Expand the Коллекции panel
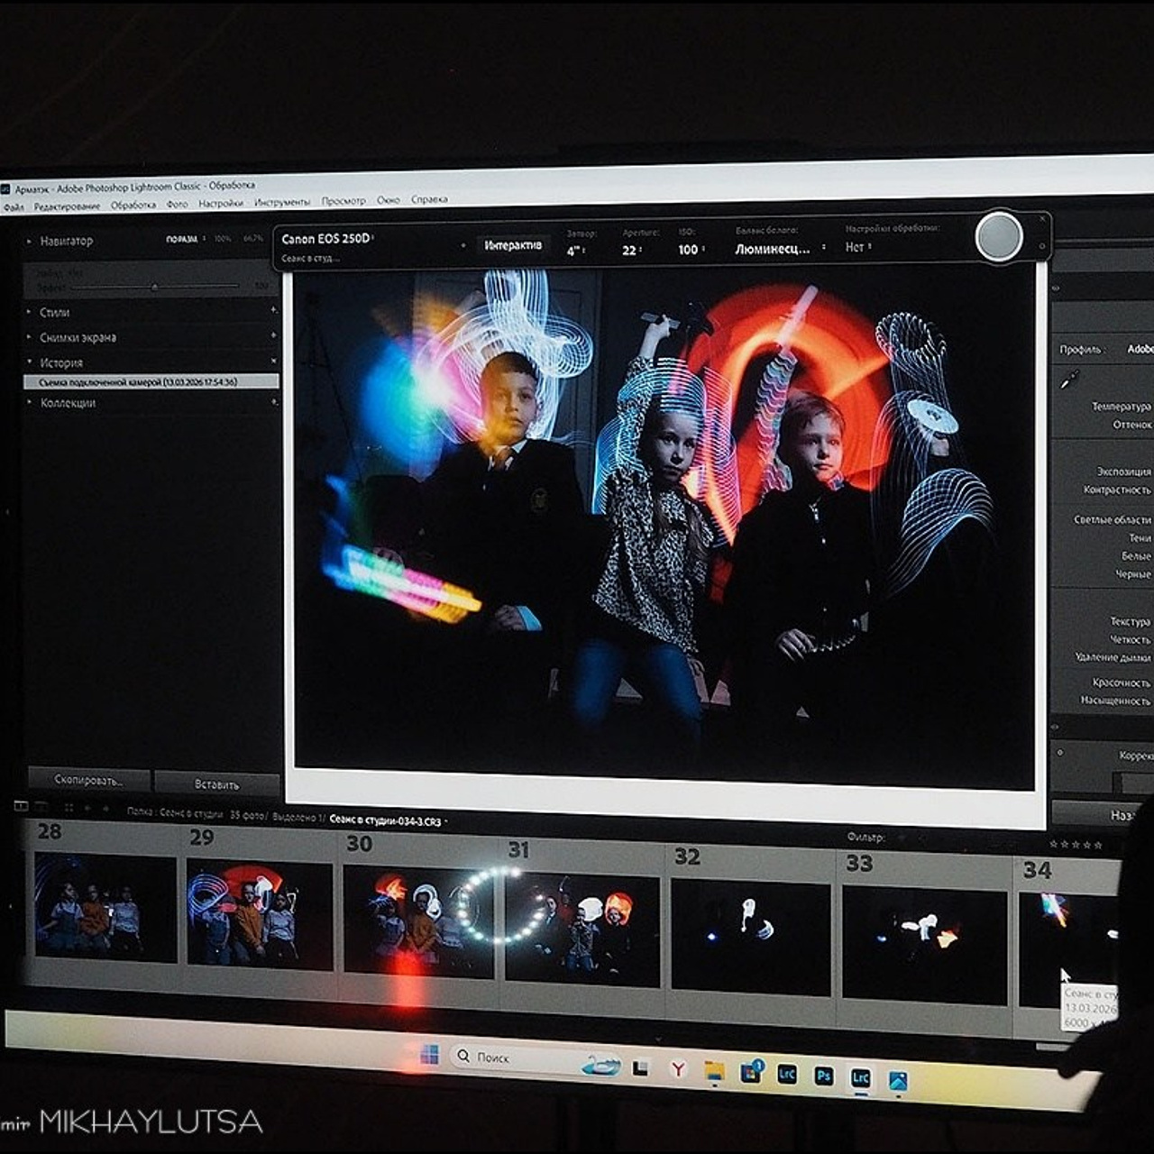 [x=30, y=402]
